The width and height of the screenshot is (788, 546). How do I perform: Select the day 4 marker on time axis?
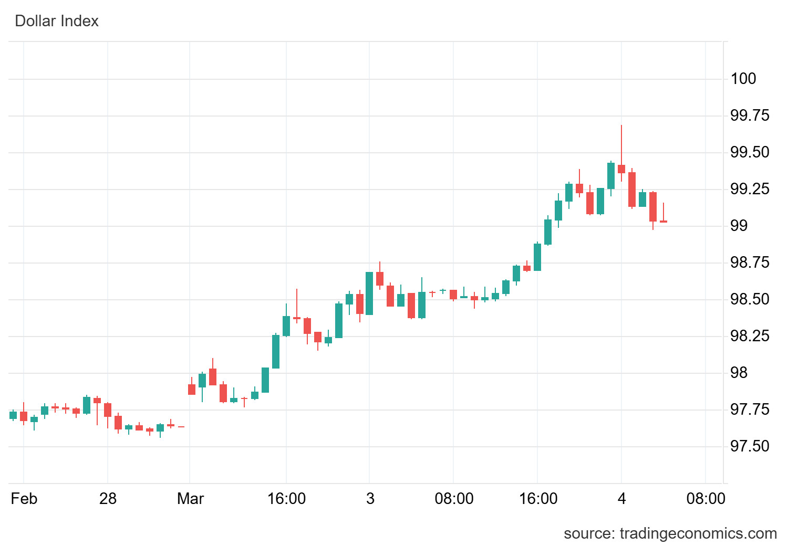[621, 498]
